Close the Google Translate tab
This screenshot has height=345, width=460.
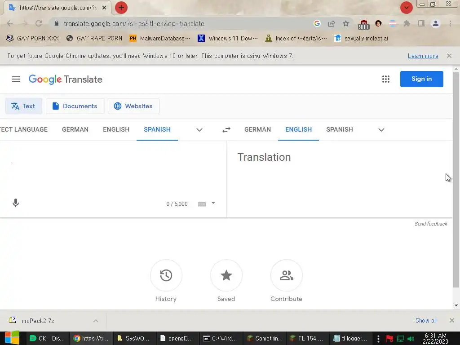[x=104, y=8]
